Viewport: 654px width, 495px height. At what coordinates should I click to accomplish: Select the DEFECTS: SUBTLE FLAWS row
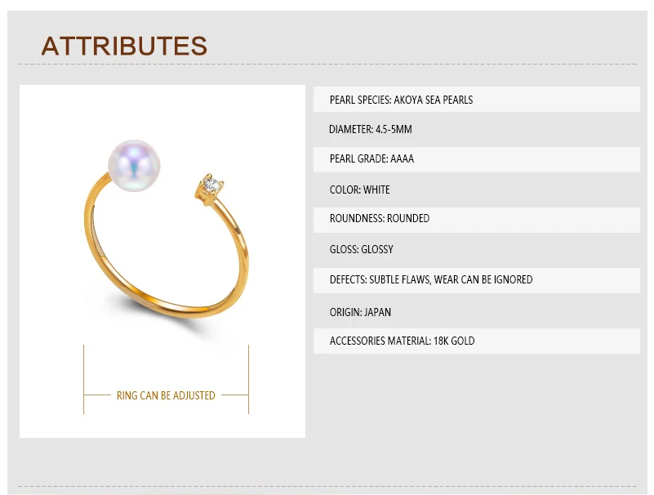476,280
